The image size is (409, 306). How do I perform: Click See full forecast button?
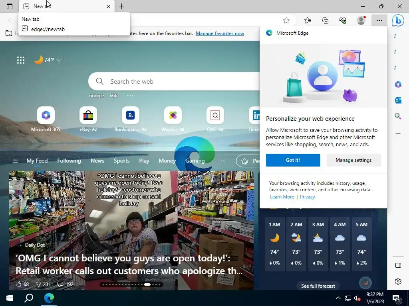tap(318, 286)
